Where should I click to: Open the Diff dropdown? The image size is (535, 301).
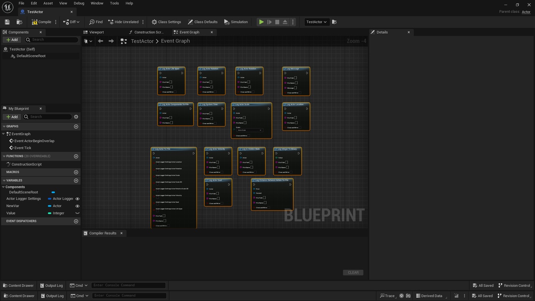click(x=71, y=22)
